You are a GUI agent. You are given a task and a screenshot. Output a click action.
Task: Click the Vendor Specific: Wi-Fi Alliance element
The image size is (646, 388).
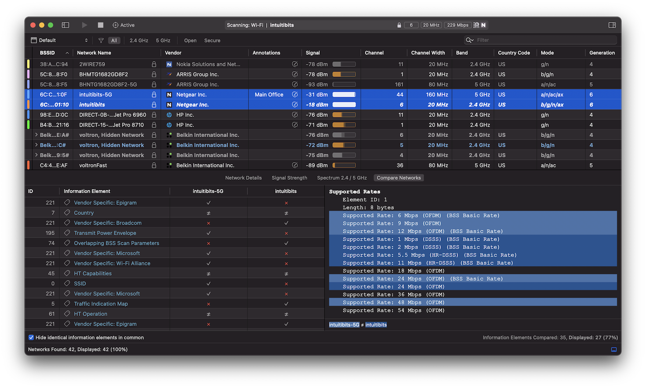[112, 263]
